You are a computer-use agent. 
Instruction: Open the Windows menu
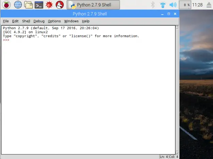(71, 21)
